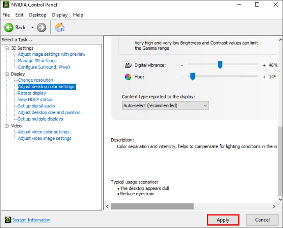Click the 3D Settings label
This screenshot has height=228, width=283.
click(x=22, y=48)
